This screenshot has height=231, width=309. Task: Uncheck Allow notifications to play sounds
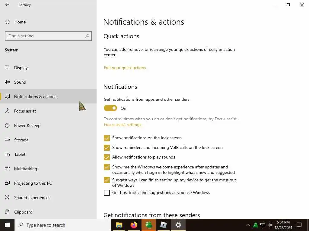click(x=107, y=157)
